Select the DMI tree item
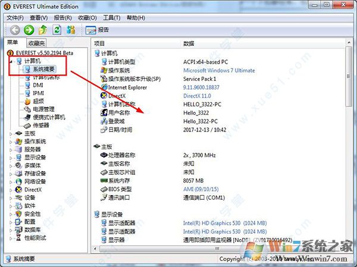 click(x=38, y=85)
